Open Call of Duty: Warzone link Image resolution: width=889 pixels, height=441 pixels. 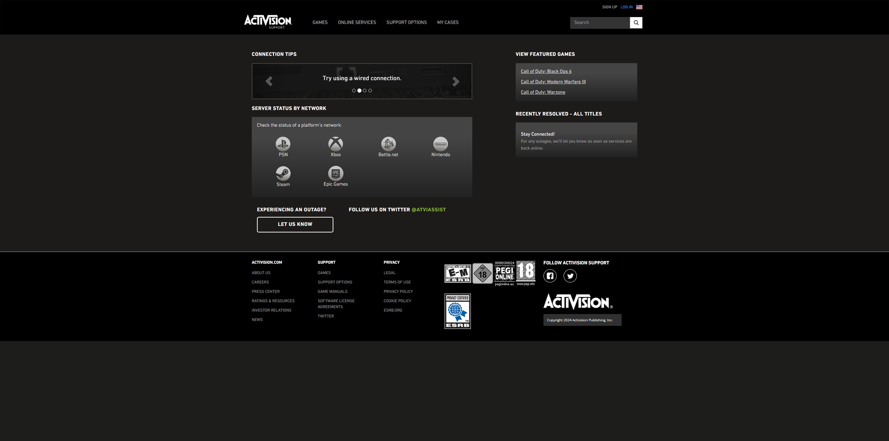point(543,92)
